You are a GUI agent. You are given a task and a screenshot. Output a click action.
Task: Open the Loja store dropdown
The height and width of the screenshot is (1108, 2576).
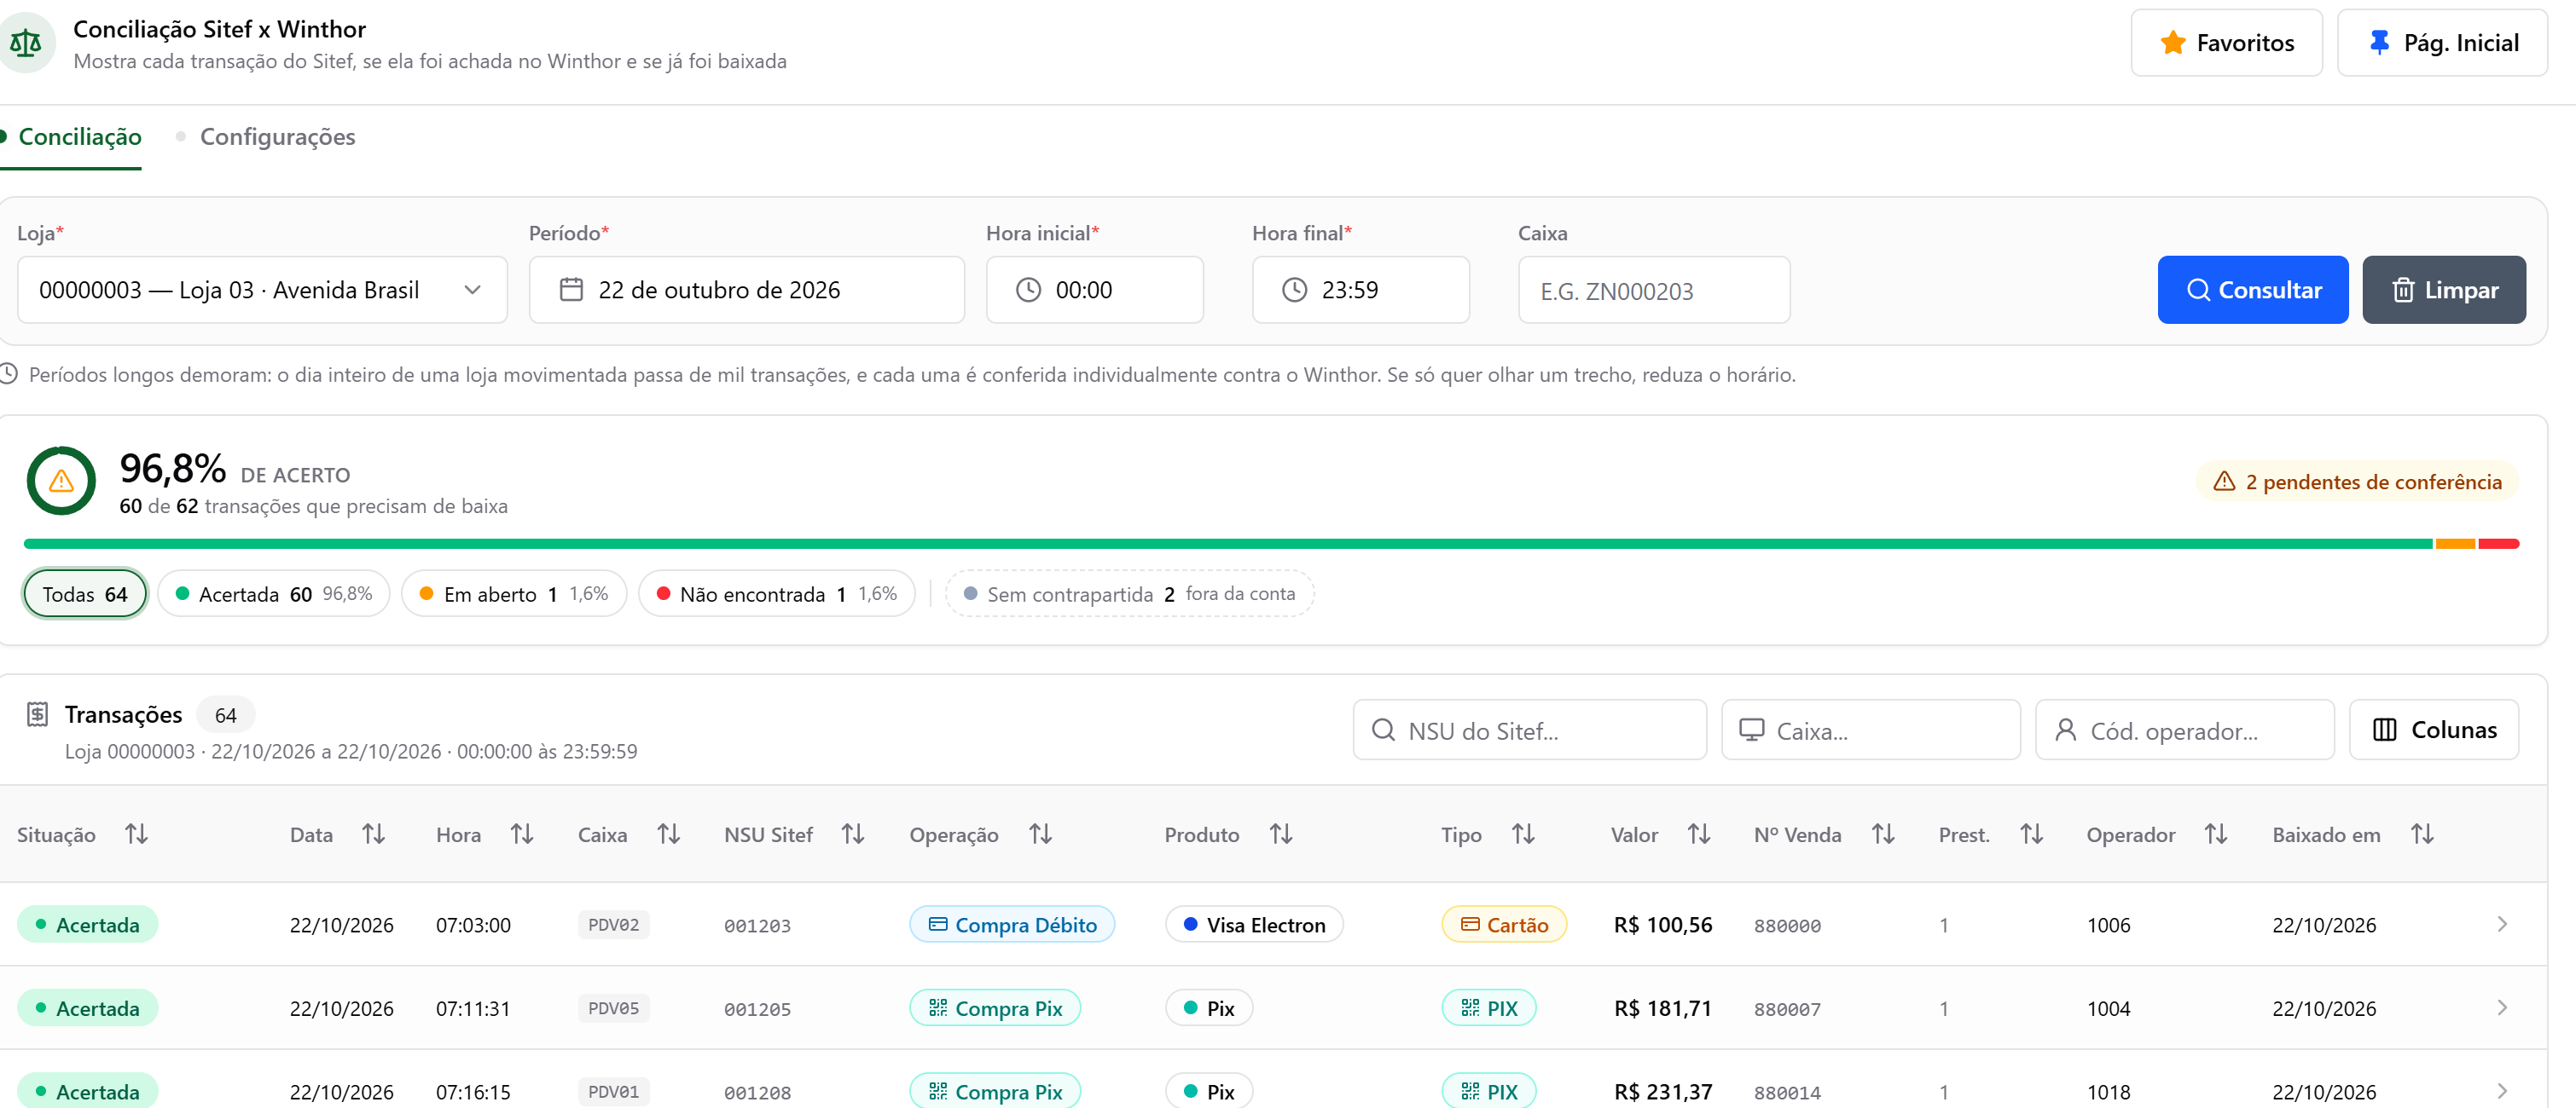(262, 290)
